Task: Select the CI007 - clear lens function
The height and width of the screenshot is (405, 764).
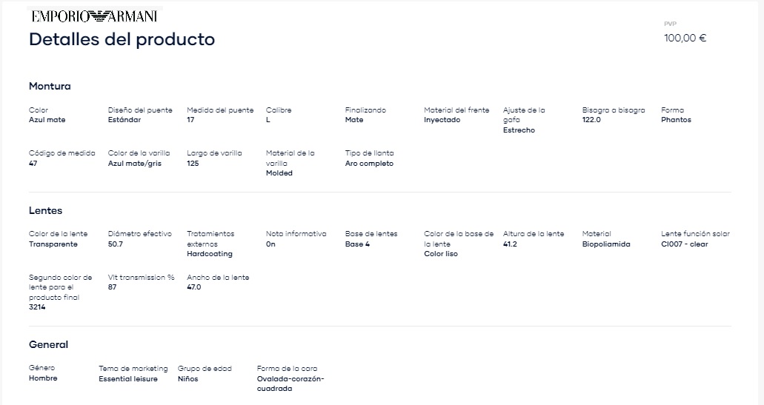Action: pyautogui.click(x=684, y=244)
